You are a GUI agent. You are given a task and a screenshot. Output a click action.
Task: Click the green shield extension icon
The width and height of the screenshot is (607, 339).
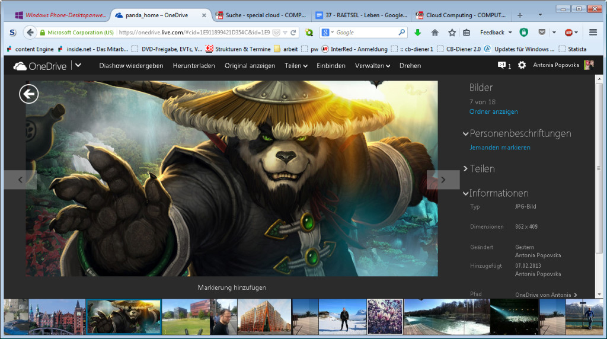coord(524,33)
